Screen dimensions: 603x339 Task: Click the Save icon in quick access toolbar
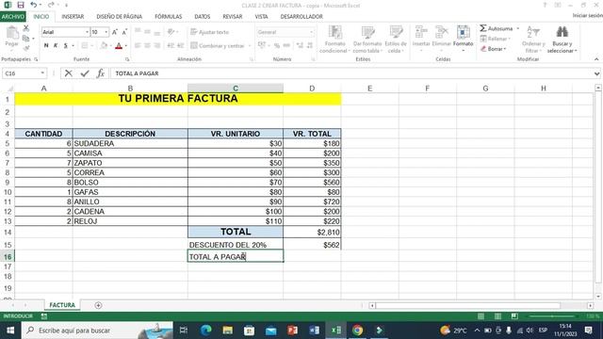[x=21, y=5]
